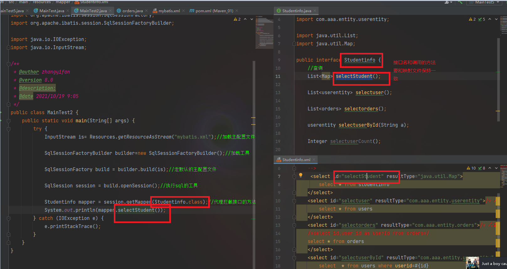Go to previous highlighted error in MainTest2 editor
Screen dimensions: 507x269
click(x=245, y=19)
